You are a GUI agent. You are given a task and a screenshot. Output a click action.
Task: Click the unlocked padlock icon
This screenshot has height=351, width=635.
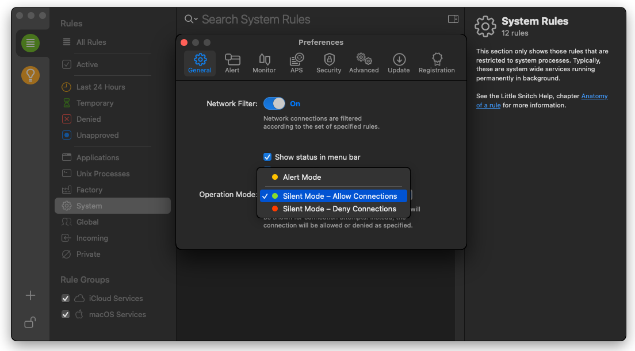click(30, 322)
